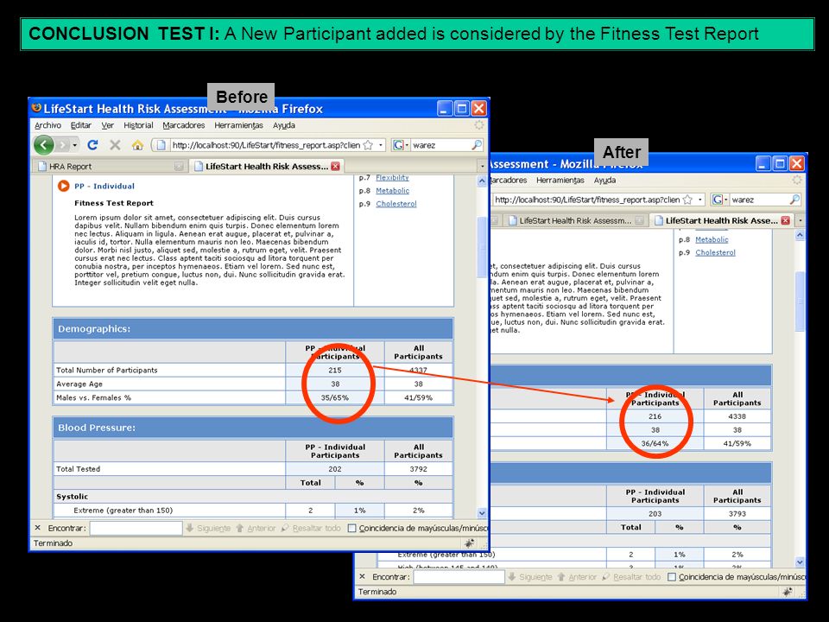Screen dimensions: 829x622
Task: Click page icon in Before window address bar
Action: click(x=161, y=145)
